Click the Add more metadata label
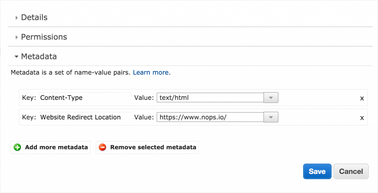The height and width of the screenshot is (193, 378). click(x=56, y=147)
